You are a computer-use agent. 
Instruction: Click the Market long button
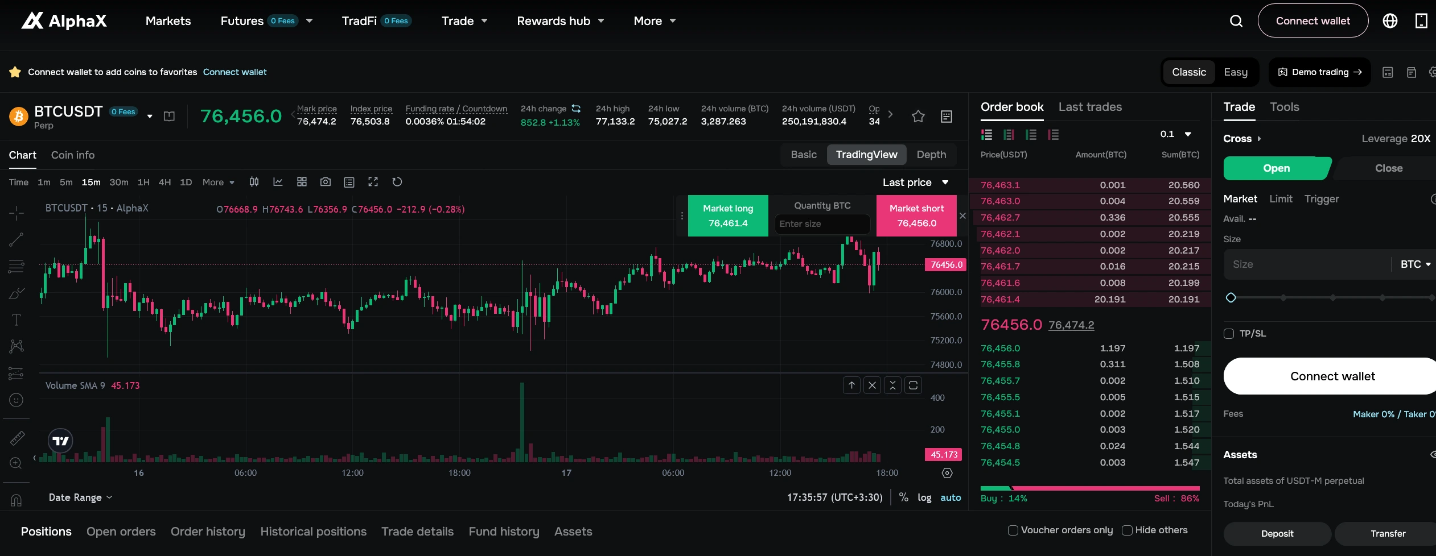tap(728, 215)
